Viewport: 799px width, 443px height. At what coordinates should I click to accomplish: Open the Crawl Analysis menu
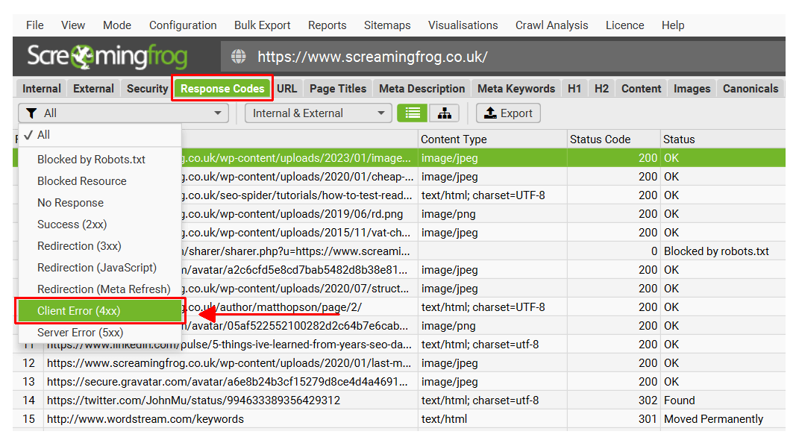tap(551, 25)
